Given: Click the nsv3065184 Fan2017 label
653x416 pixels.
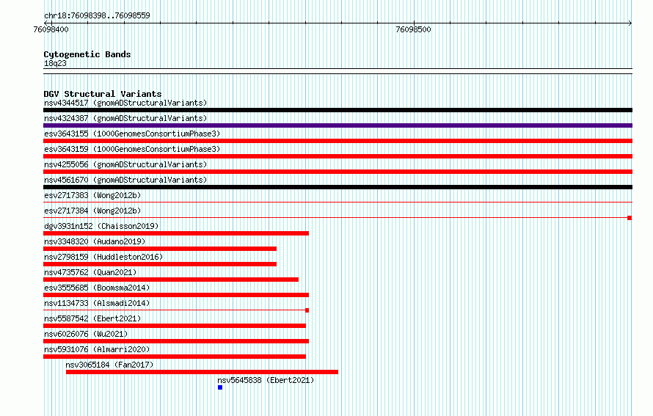Looking at the screenshot, I should 109,365.
